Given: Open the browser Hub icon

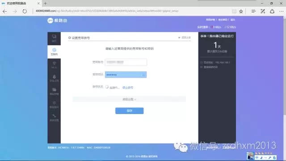Looking at the screenshot, I should pos(253,11).
